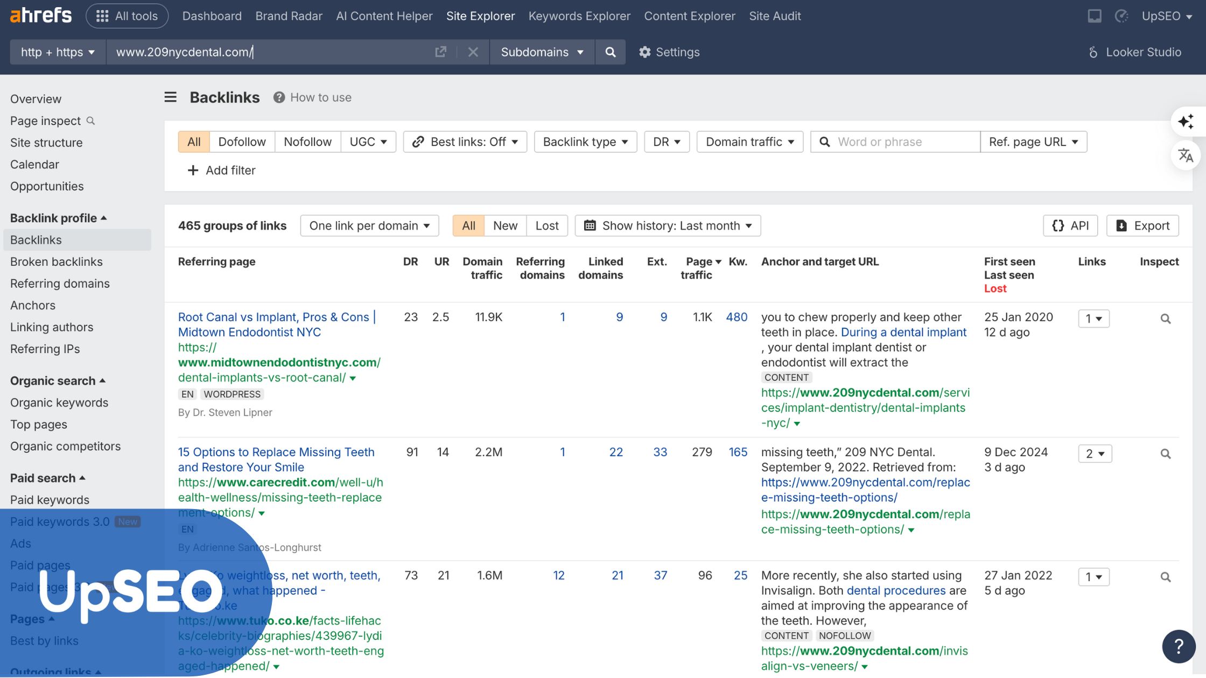This screenshot has width=1206, height=678.
Task: Click the During a dental implant anchor
Action: click(904, 333)
